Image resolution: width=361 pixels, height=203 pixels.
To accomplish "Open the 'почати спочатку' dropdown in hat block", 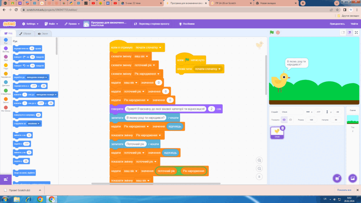I will [149, 48].
